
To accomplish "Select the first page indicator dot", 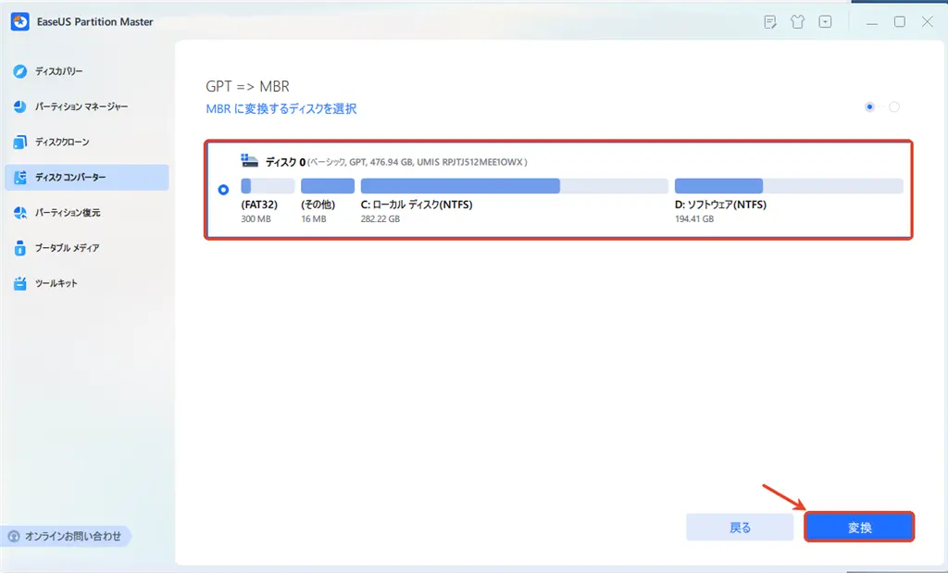I will [868, 106].
